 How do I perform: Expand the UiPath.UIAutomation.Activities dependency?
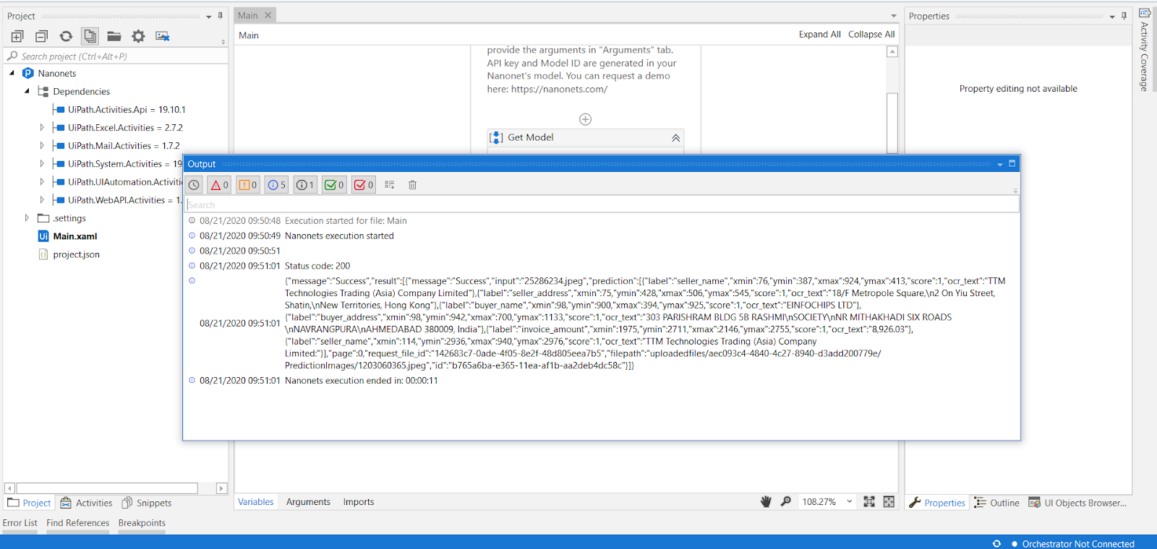click(42, 181)
